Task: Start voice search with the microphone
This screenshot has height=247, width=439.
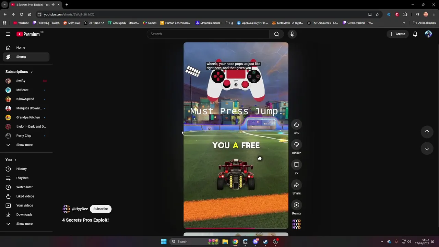Action: coord(292,34)
